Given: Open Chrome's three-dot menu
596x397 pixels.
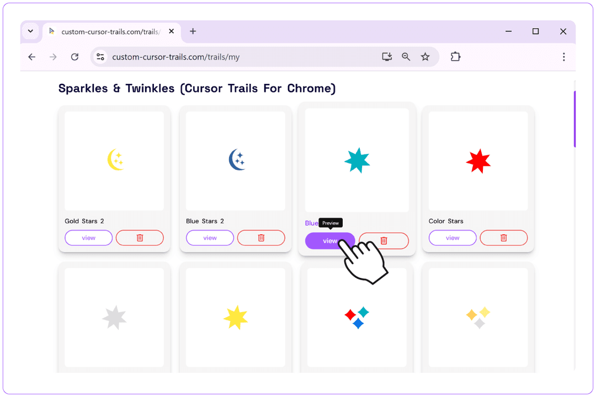Looking at the screenshot, I should [x=563, y=56].
